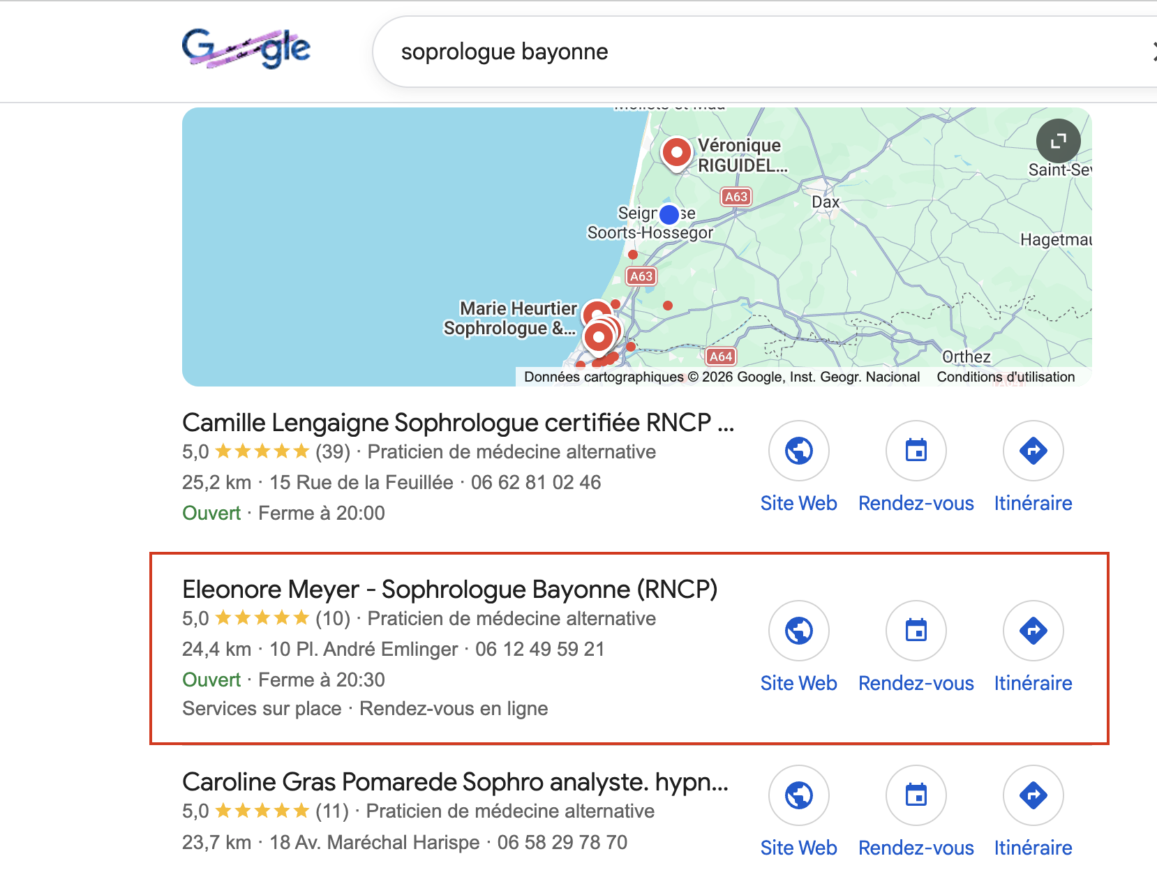The image size is (1157, 893).
Task: Click address 18 Av. Maréchal Harispe
Action: 375,843
